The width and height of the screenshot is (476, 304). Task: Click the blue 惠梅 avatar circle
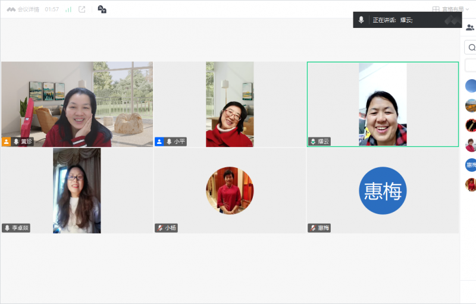(383, 190)
